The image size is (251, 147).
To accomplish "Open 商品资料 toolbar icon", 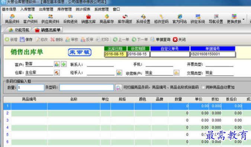I will [12, 19].
